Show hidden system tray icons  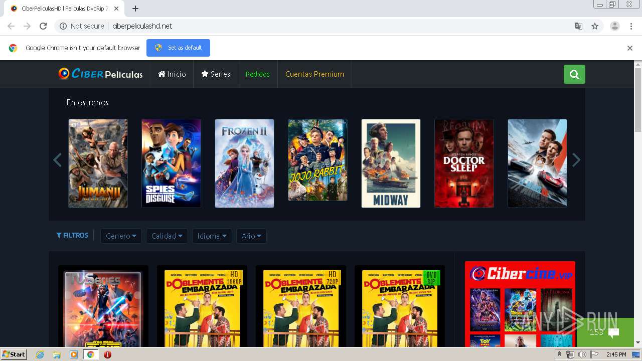point(559,354)
